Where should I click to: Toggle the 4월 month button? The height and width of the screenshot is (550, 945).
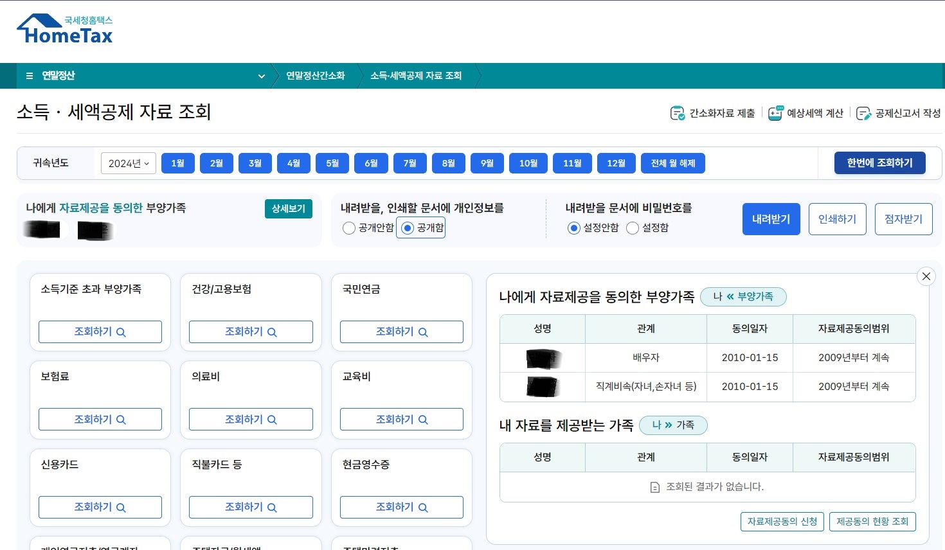point(294,163)
